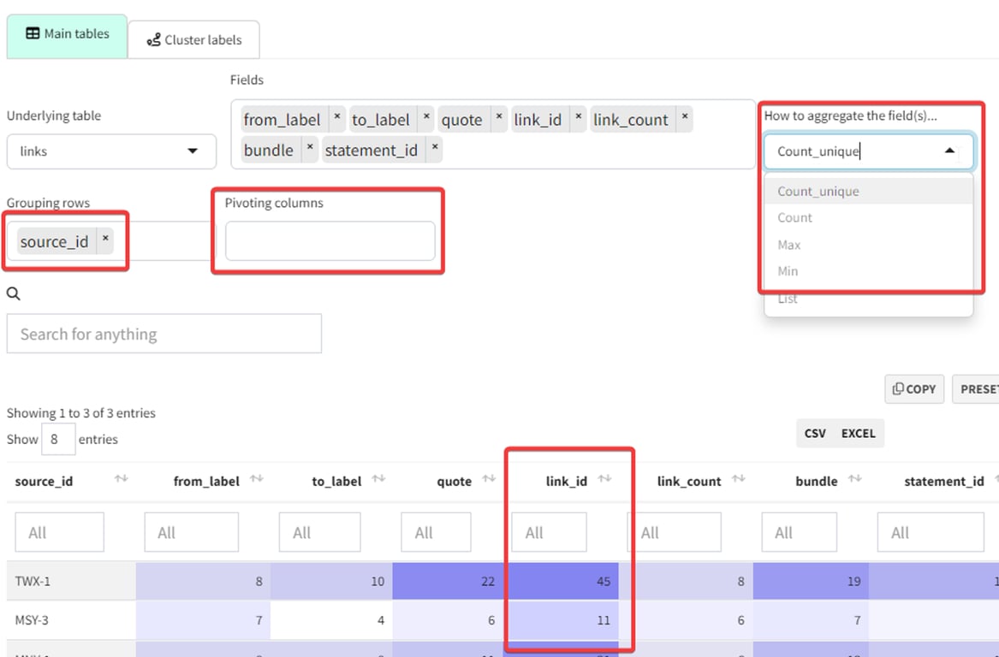Collapse the aggregation dropdown arrow

pos(949,151)
